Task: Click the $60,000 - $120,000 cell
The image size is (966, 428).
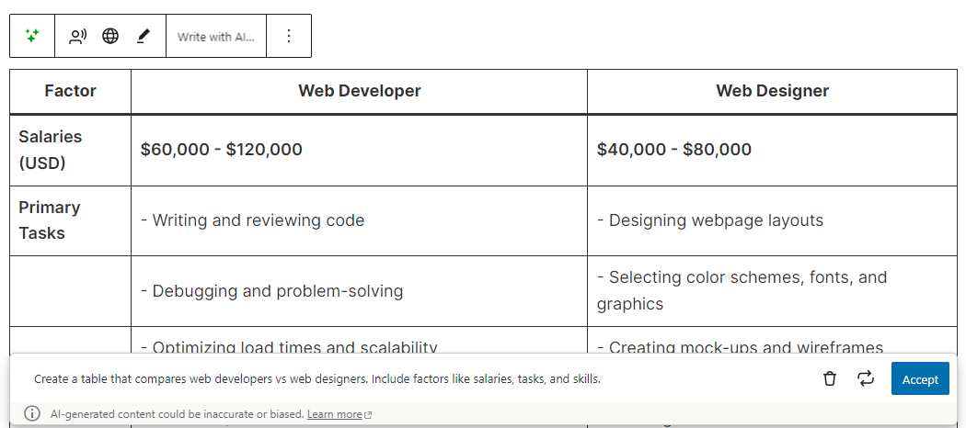Action: [x=222, y=150]
